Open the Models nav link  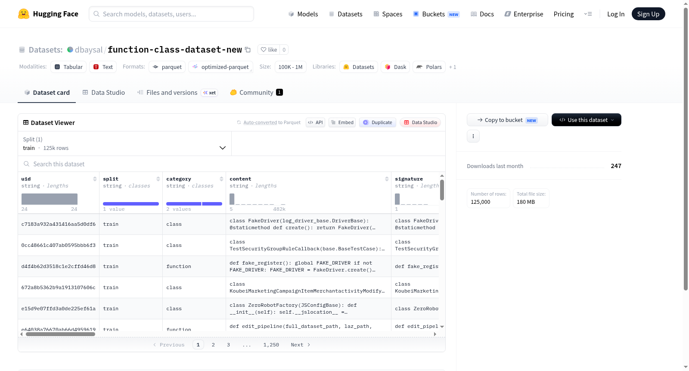tap(303, 14)
